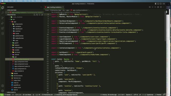Open the Remote window green button

pos(2,95)
